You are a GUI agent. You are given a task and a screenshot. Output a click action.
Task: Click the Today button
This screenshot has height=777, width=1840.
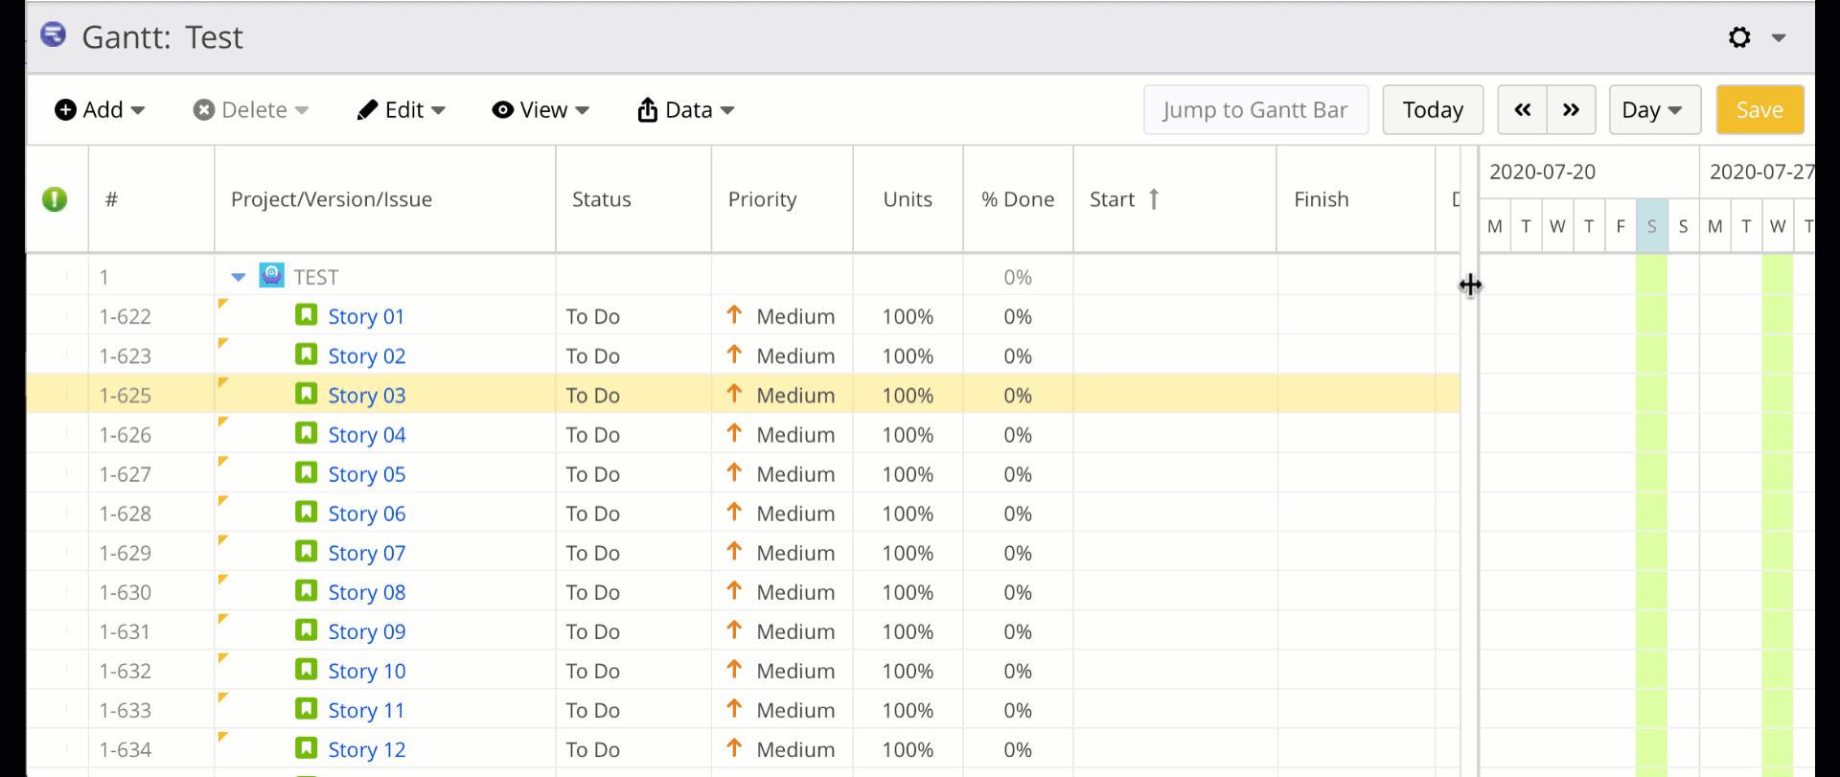click(x=1433, y=110)
